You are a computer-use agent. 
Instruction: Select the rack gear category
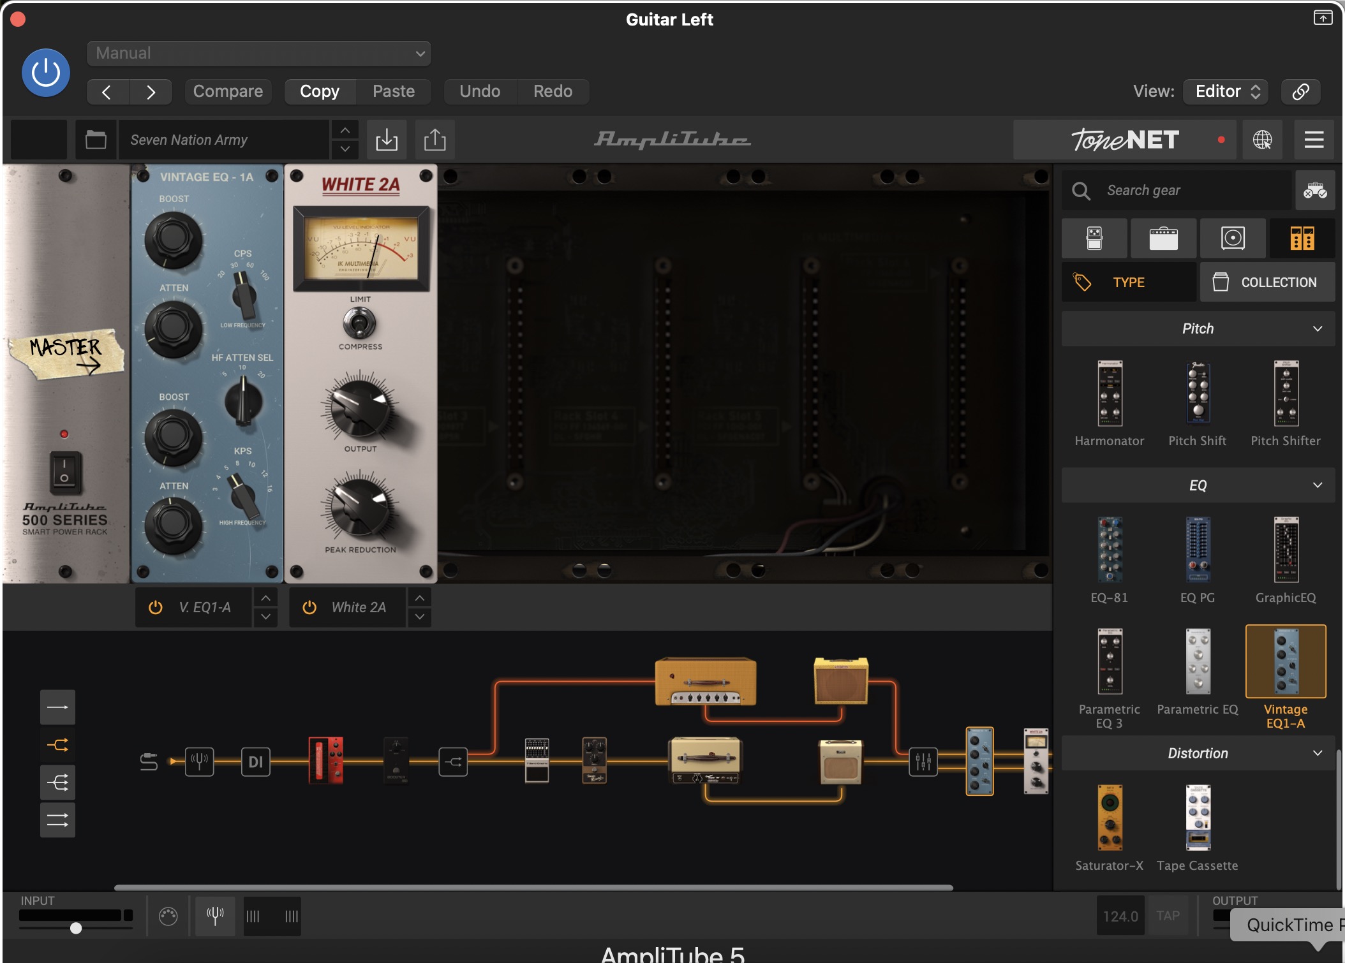[1302, 239]
